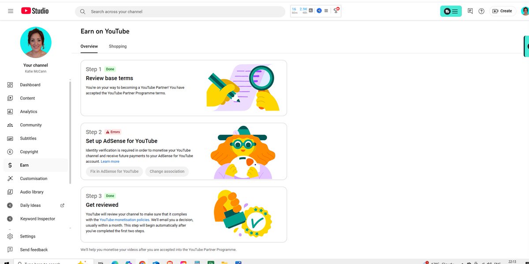Click the Review base terms heading

pos(109,78)
